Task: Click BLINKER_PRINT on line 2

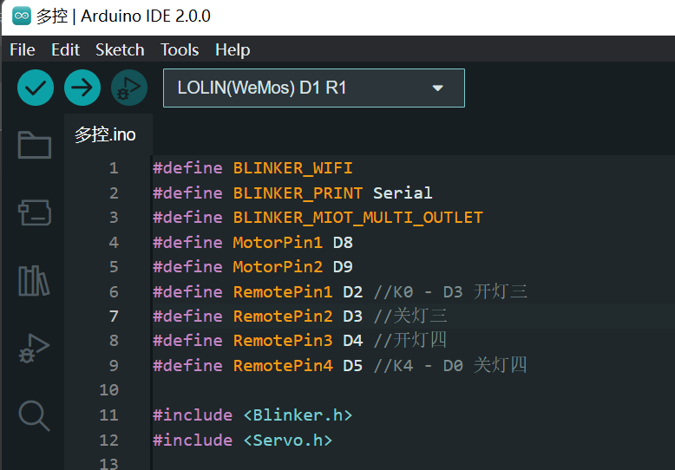Action: coord(298,193)
